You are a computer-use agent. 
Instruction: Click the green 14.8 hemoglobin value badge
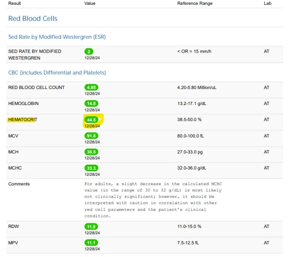[x=91, y=104]
